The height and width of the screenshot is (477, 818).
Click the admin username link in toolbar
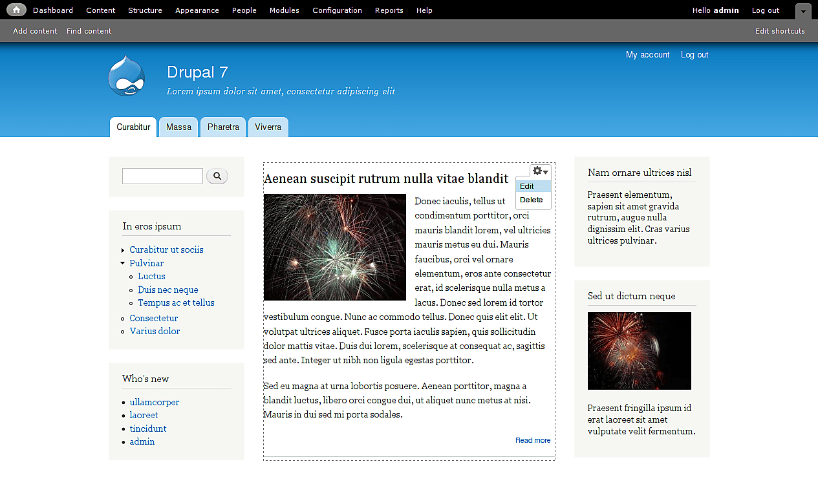click(x=726, y=10)
